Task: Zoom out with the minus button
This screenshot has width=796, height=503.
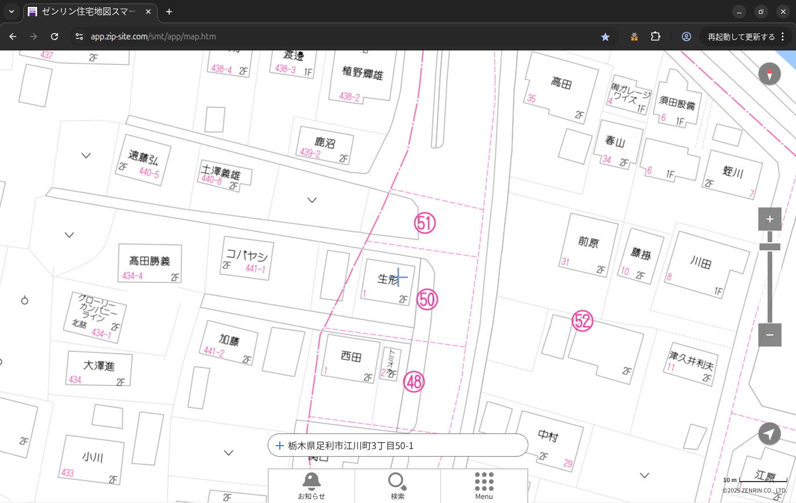Action: click(x=769, y=335)
